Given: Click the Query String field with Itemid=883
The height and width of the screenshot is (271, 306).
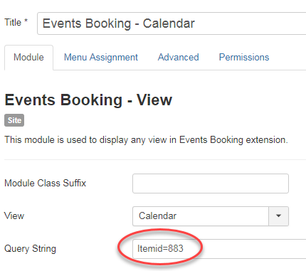Looking at the screenshot, I should coord(219,249).
